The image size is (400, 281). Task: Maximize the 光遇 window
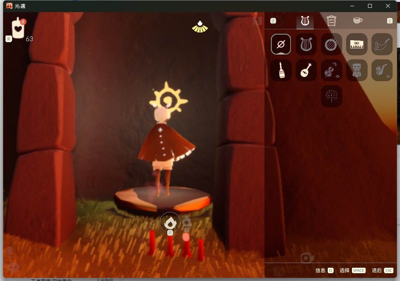pyautogui.click(x=370, y=6)
